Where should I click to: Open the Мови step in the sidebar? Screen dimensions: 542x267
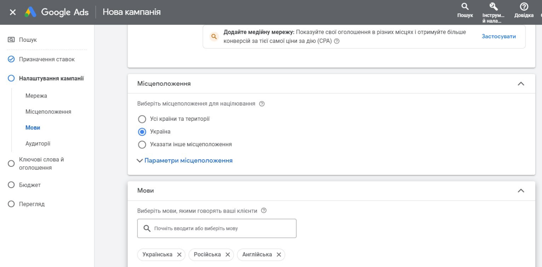click(x=33, y=127)
